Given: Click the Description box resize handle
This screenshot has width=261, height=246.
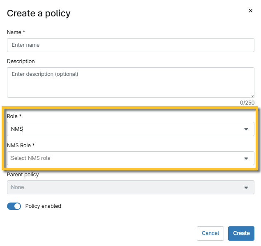Looking at the screenshot, I should [252, 95].
